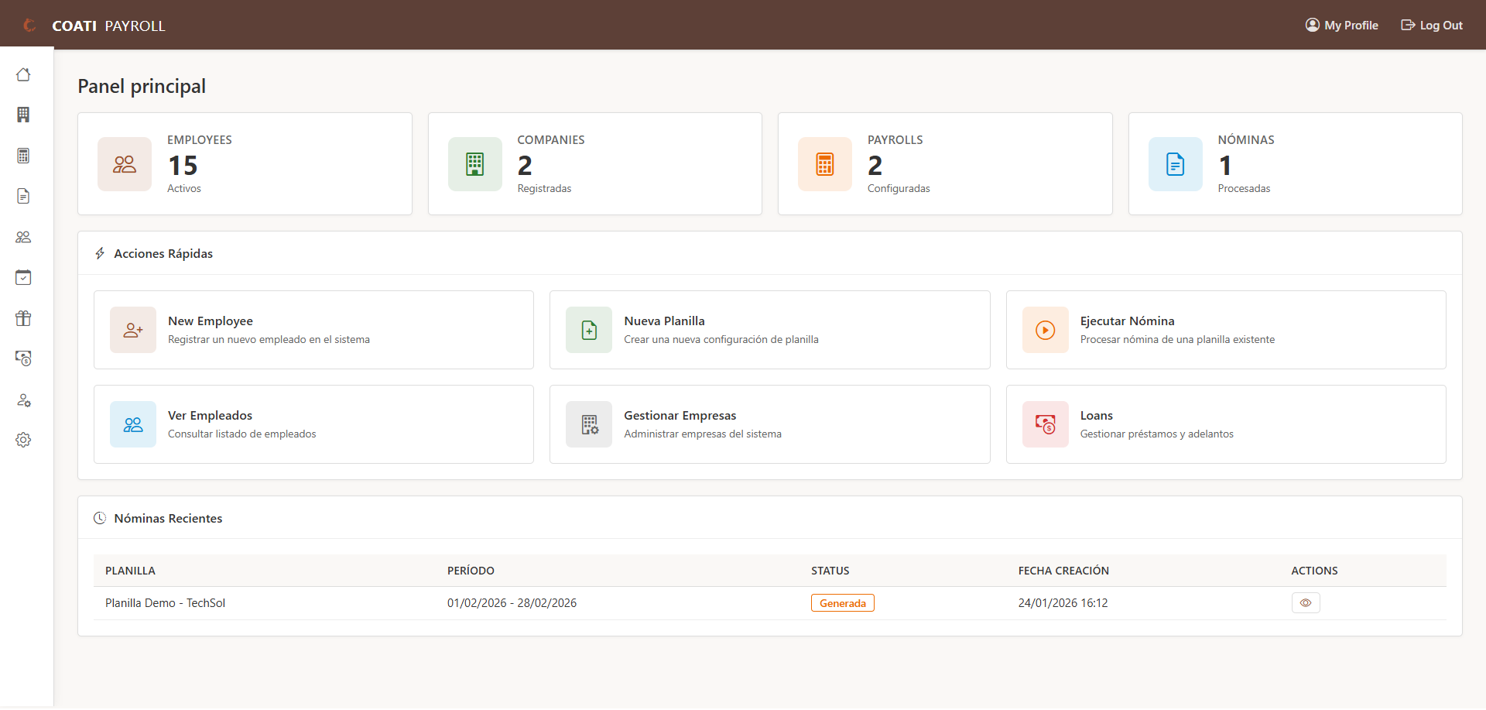This screenshot has height=710, width=1486.
Task: Click the EMPLOYEES summary card
Action: tap(245, 163)
